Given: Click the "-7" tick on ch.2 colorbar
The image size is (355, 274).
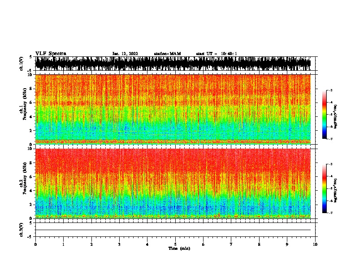Looking at the screenshot, I should click(330, 213).
